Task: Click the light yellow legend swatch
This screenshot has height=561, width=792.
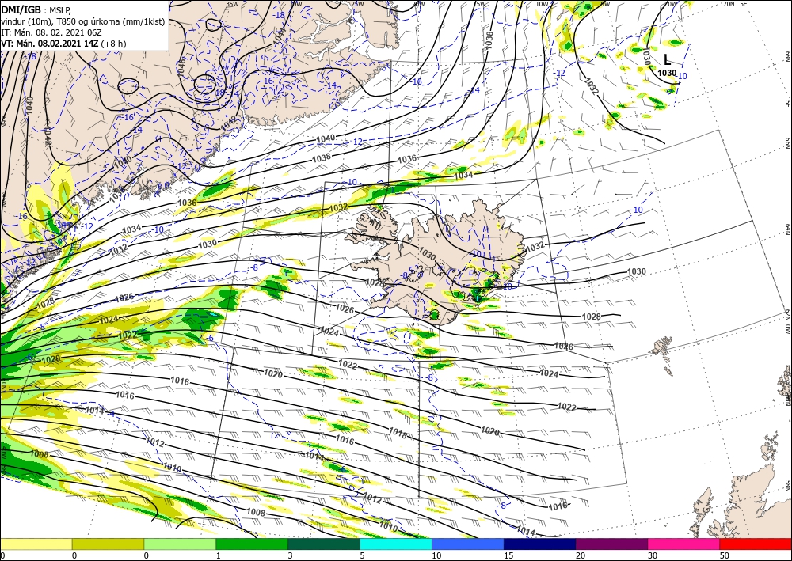Action: 36,544
